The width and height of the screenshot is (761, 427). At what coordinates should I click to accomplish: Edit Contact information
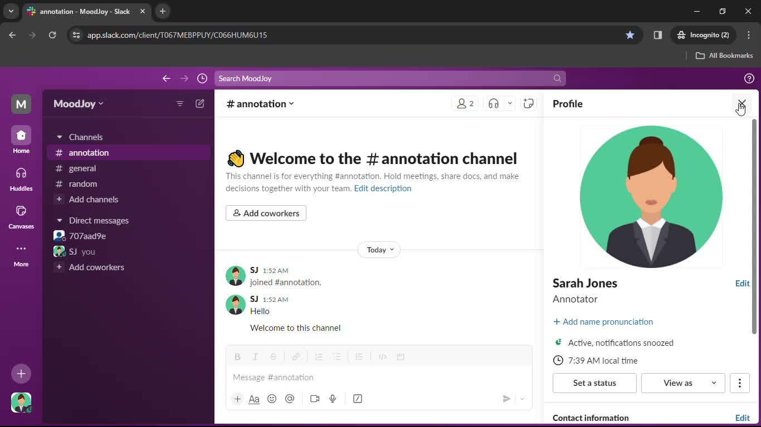point(742,418)
